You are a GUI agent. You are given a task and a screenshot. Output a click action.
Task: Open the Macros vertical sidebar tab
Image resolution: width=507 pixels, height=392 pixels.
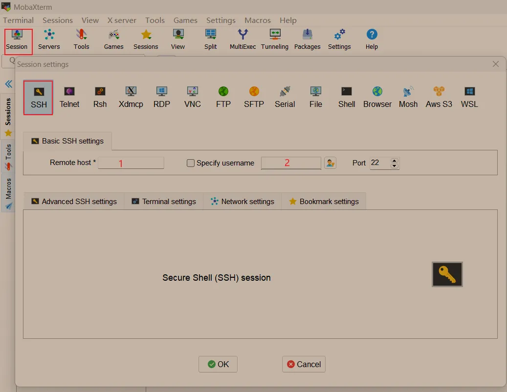(8, 193)
